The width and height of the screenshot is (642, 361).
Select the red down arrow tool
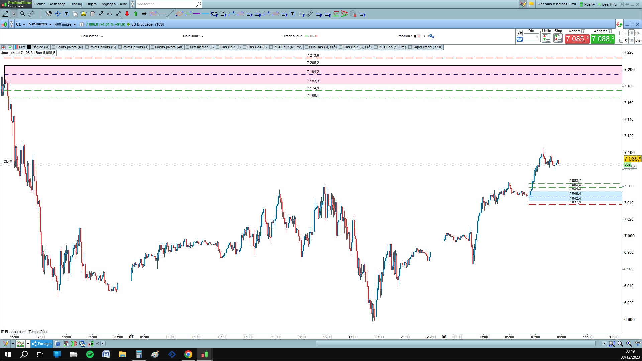point(127,14)
